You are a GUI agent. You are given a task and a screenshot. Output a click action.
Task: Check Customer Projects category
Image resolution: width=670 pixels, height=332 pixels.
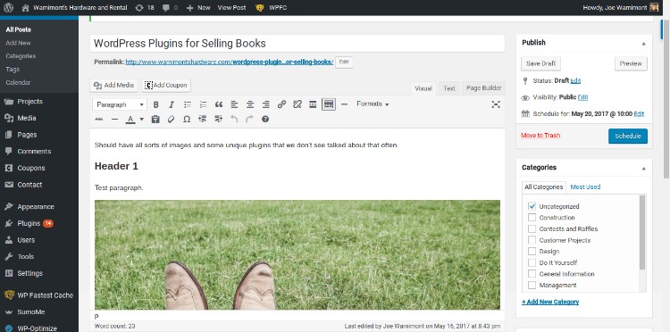(532, 240)
